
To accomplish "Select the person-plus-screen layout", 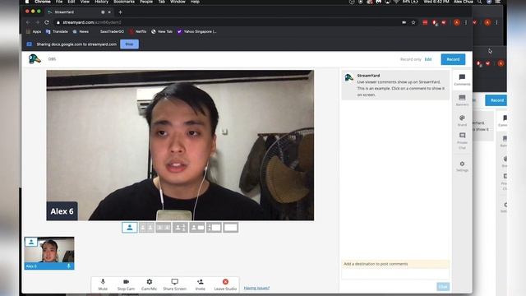I will 197,228.
